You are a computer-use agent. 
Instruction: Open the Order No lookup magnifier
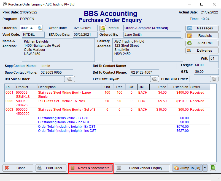tap(39, 28)
